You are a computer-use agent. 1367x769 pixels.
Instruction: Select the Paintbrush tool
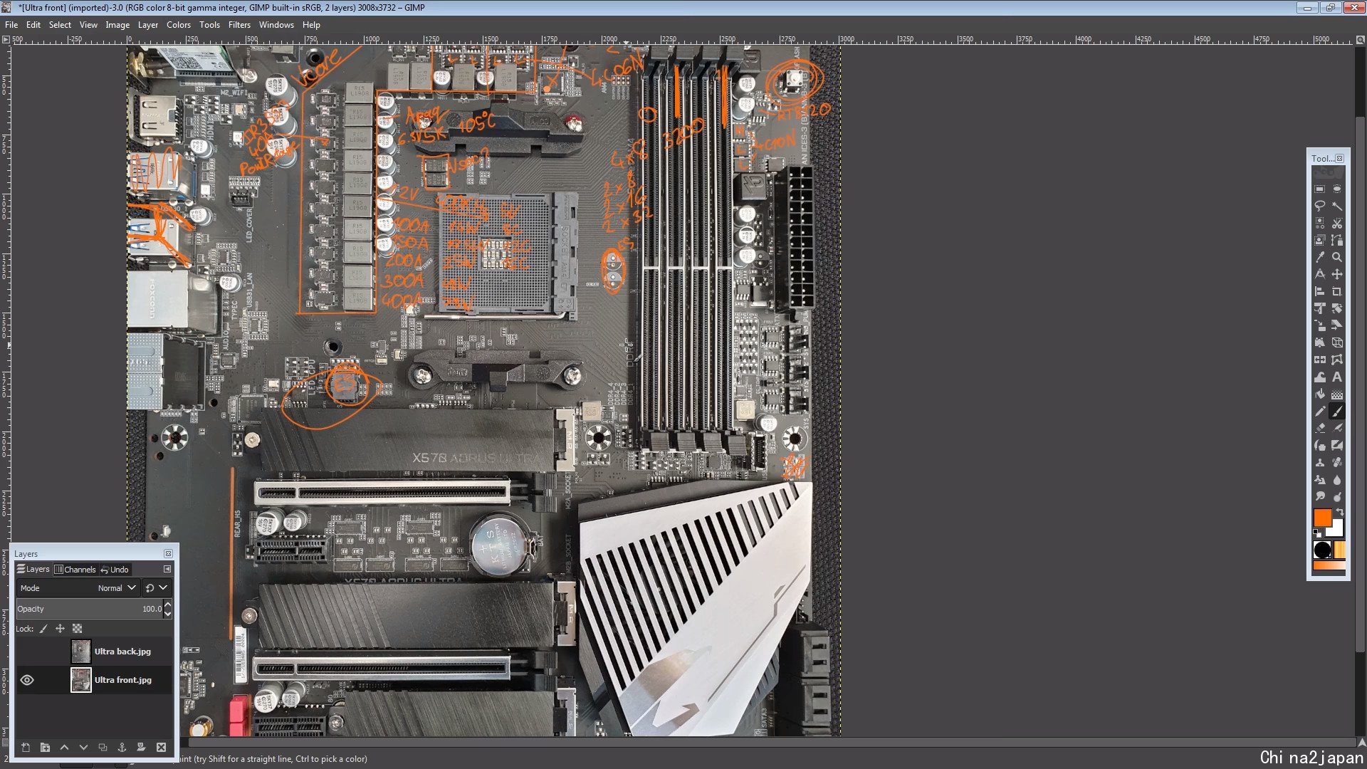1336,412
